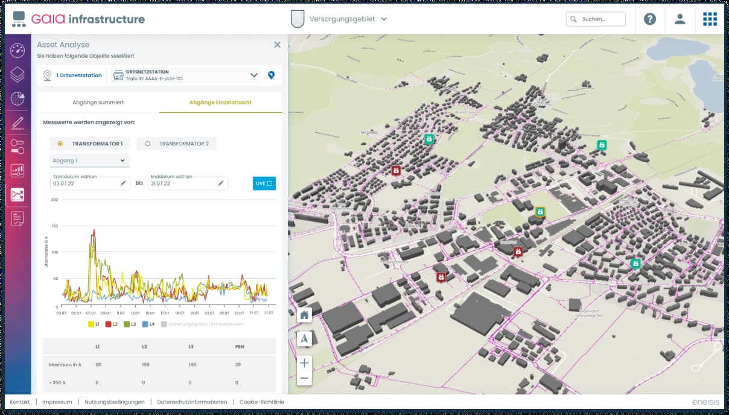The image size is (729, 415).
Task: Collapse the Ortsnetzstation details chevron
Action: tap(254, 75)
